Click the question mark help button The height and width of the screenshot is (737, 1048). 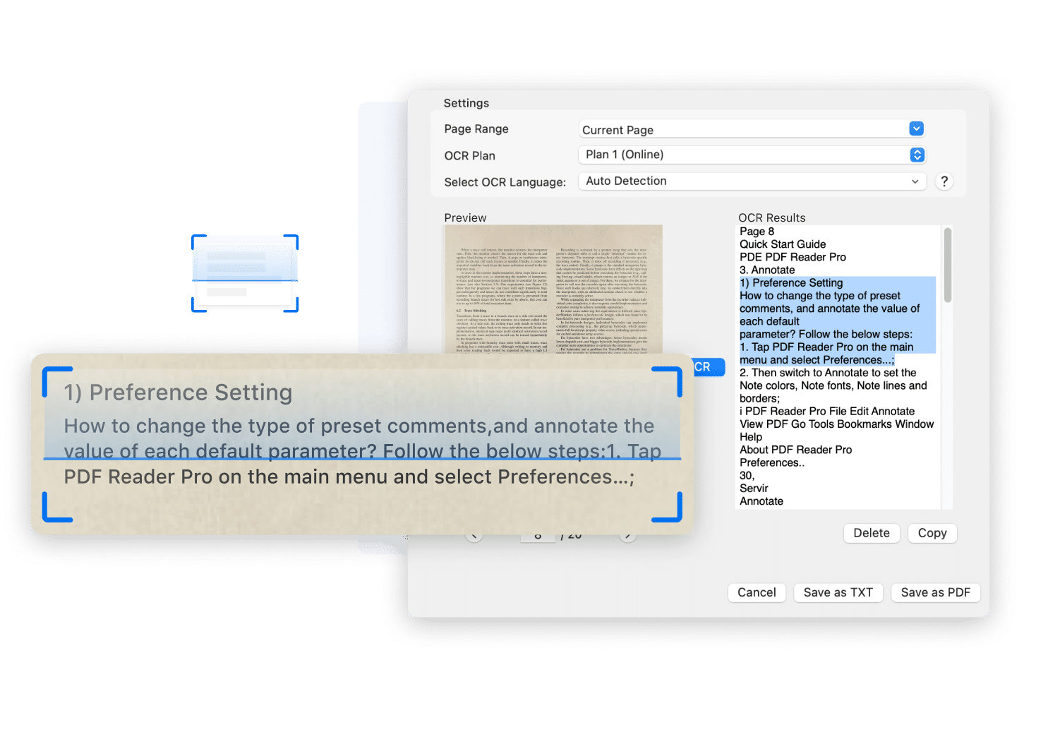click(x=944, y=181)
